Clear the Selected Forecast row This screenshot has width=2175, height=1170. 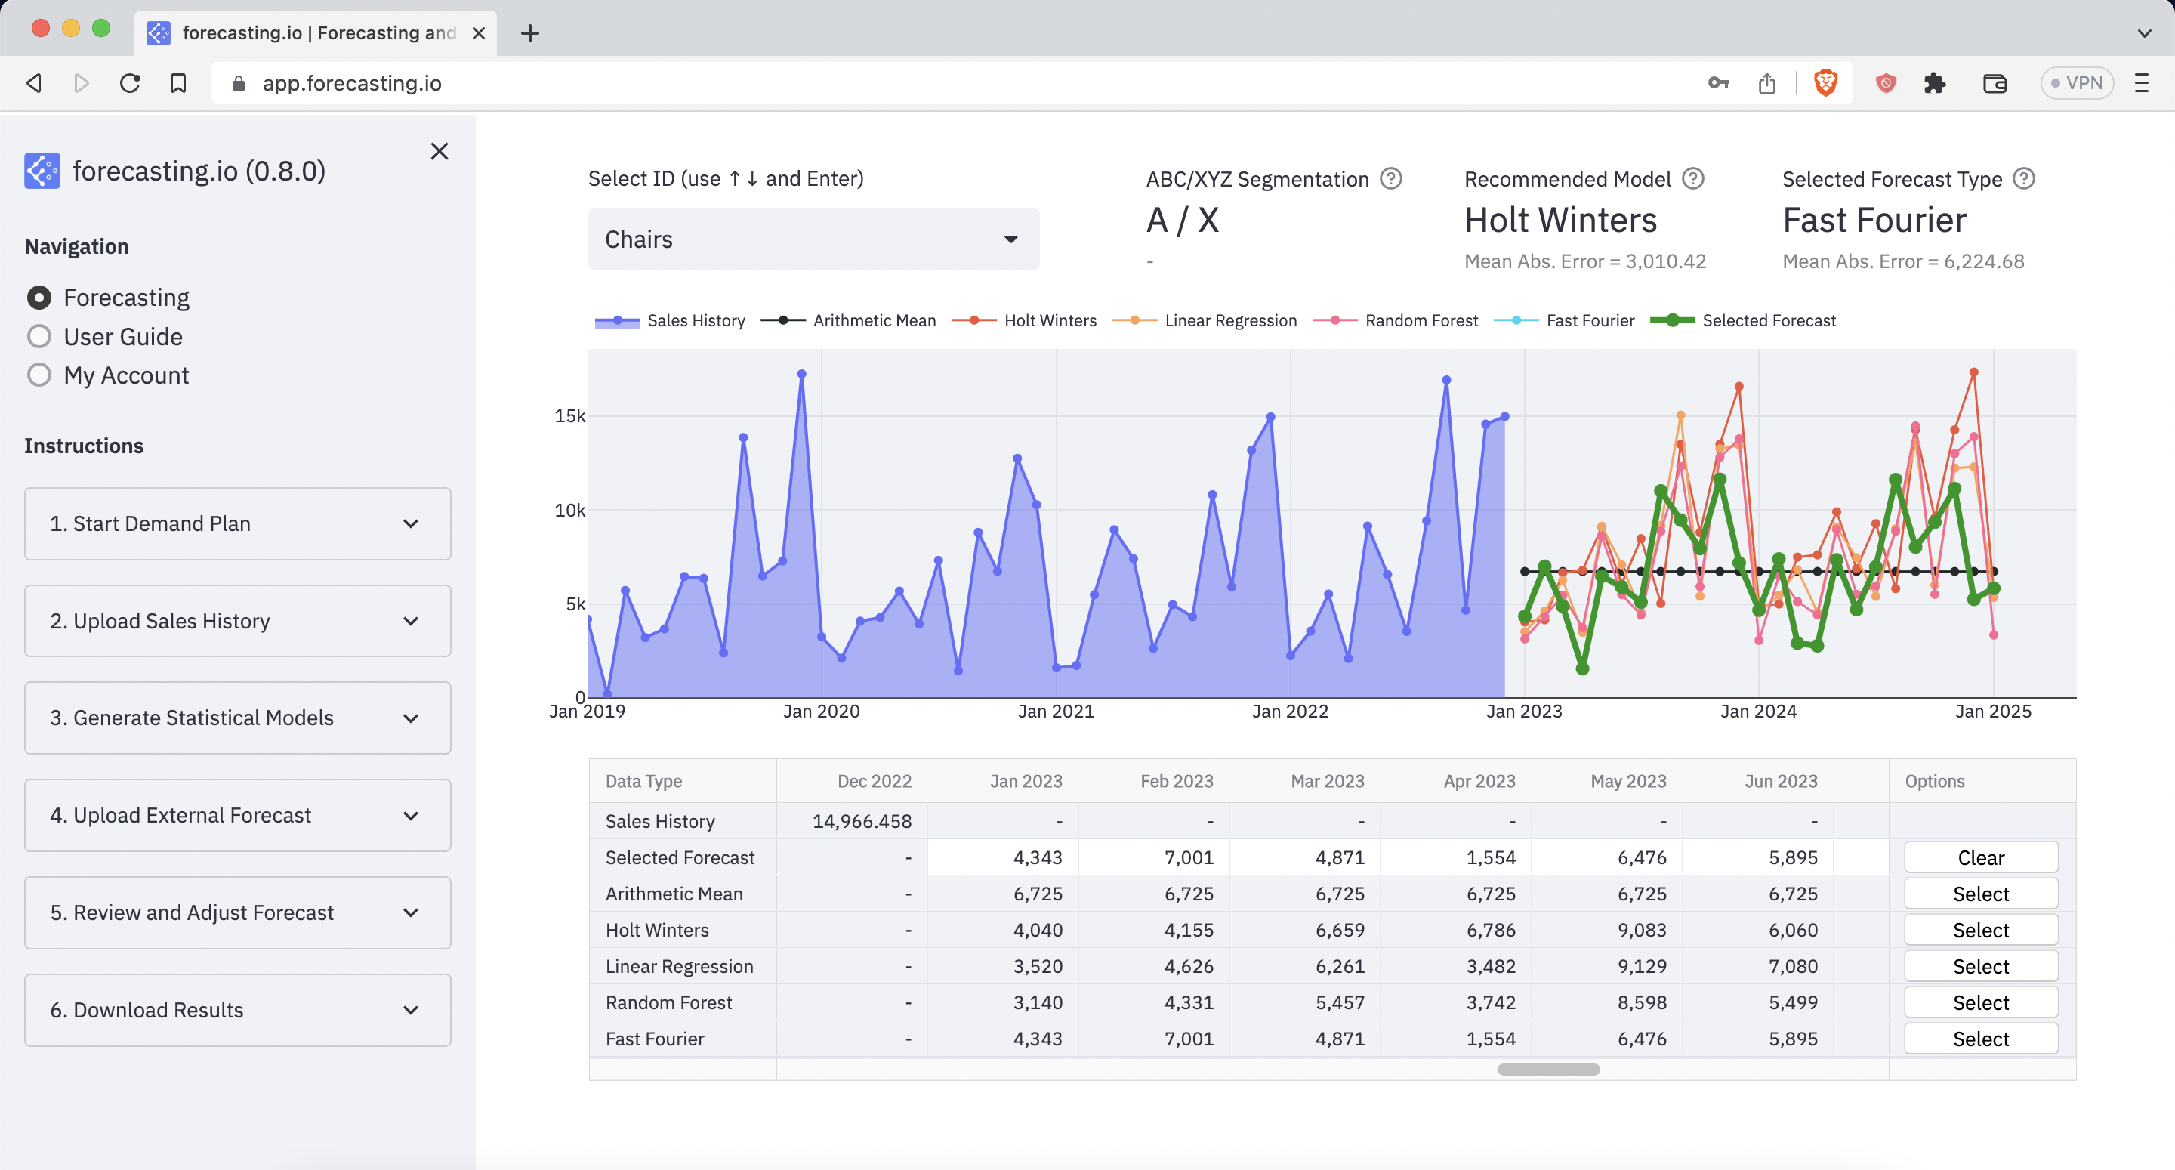1981,857
